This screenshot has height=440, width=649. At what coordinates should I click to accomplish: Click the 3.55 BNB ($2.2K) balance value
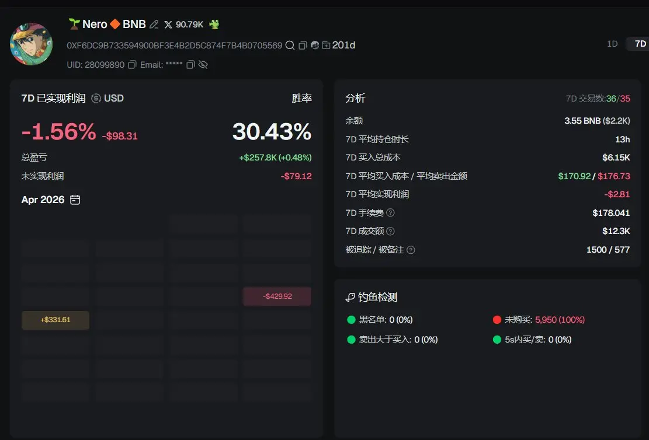click(x=597, y=121)
